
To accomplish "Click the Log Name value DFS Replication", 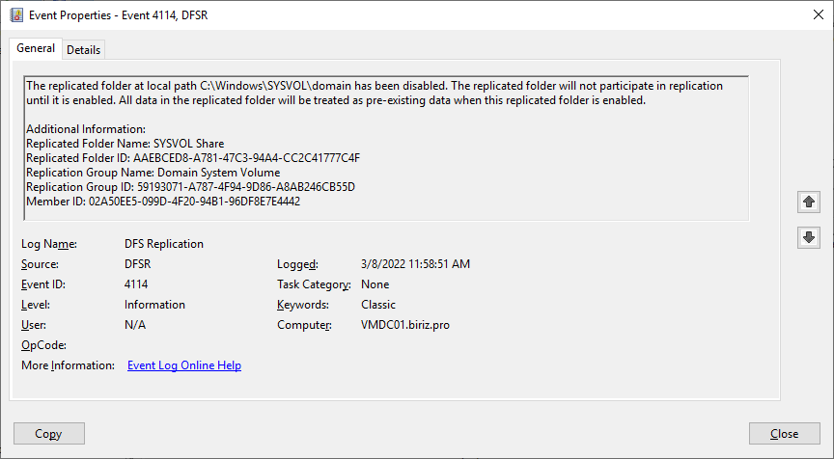I will tap(164, 244).
